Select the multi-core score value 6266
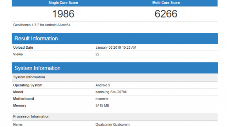227x127 pixels. (166, 14)
